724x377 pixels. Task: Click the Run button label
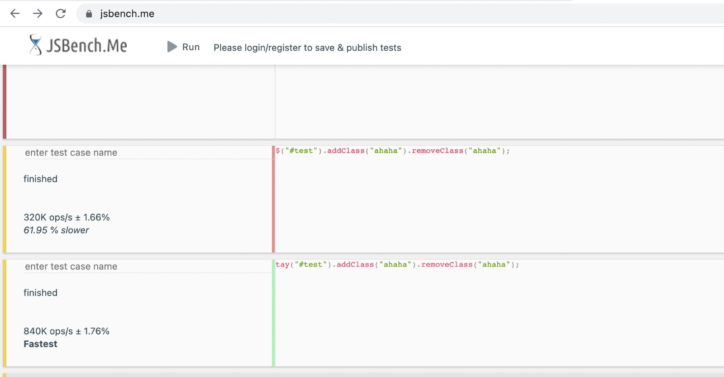191,47
